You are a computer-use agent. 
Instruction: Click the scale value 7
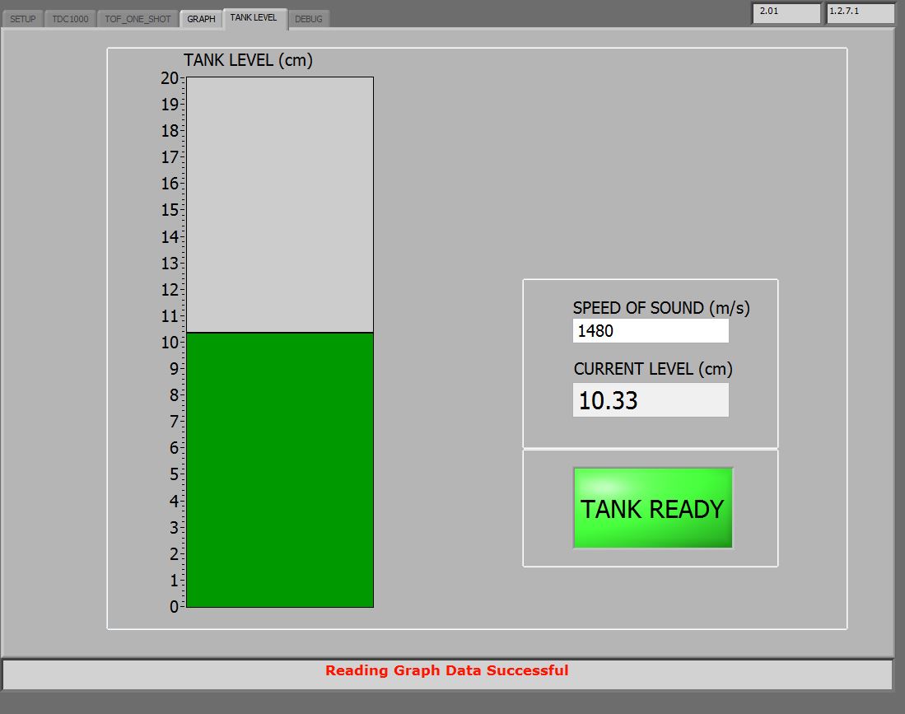174,422
